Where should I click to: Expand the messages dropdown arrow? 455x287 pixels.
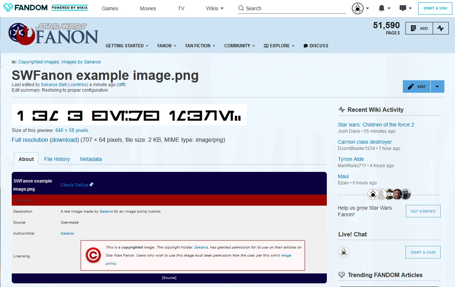[410, 8]
